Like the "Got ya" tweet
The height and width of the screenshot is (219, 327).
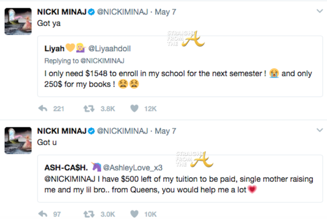[x=135, y=108]
